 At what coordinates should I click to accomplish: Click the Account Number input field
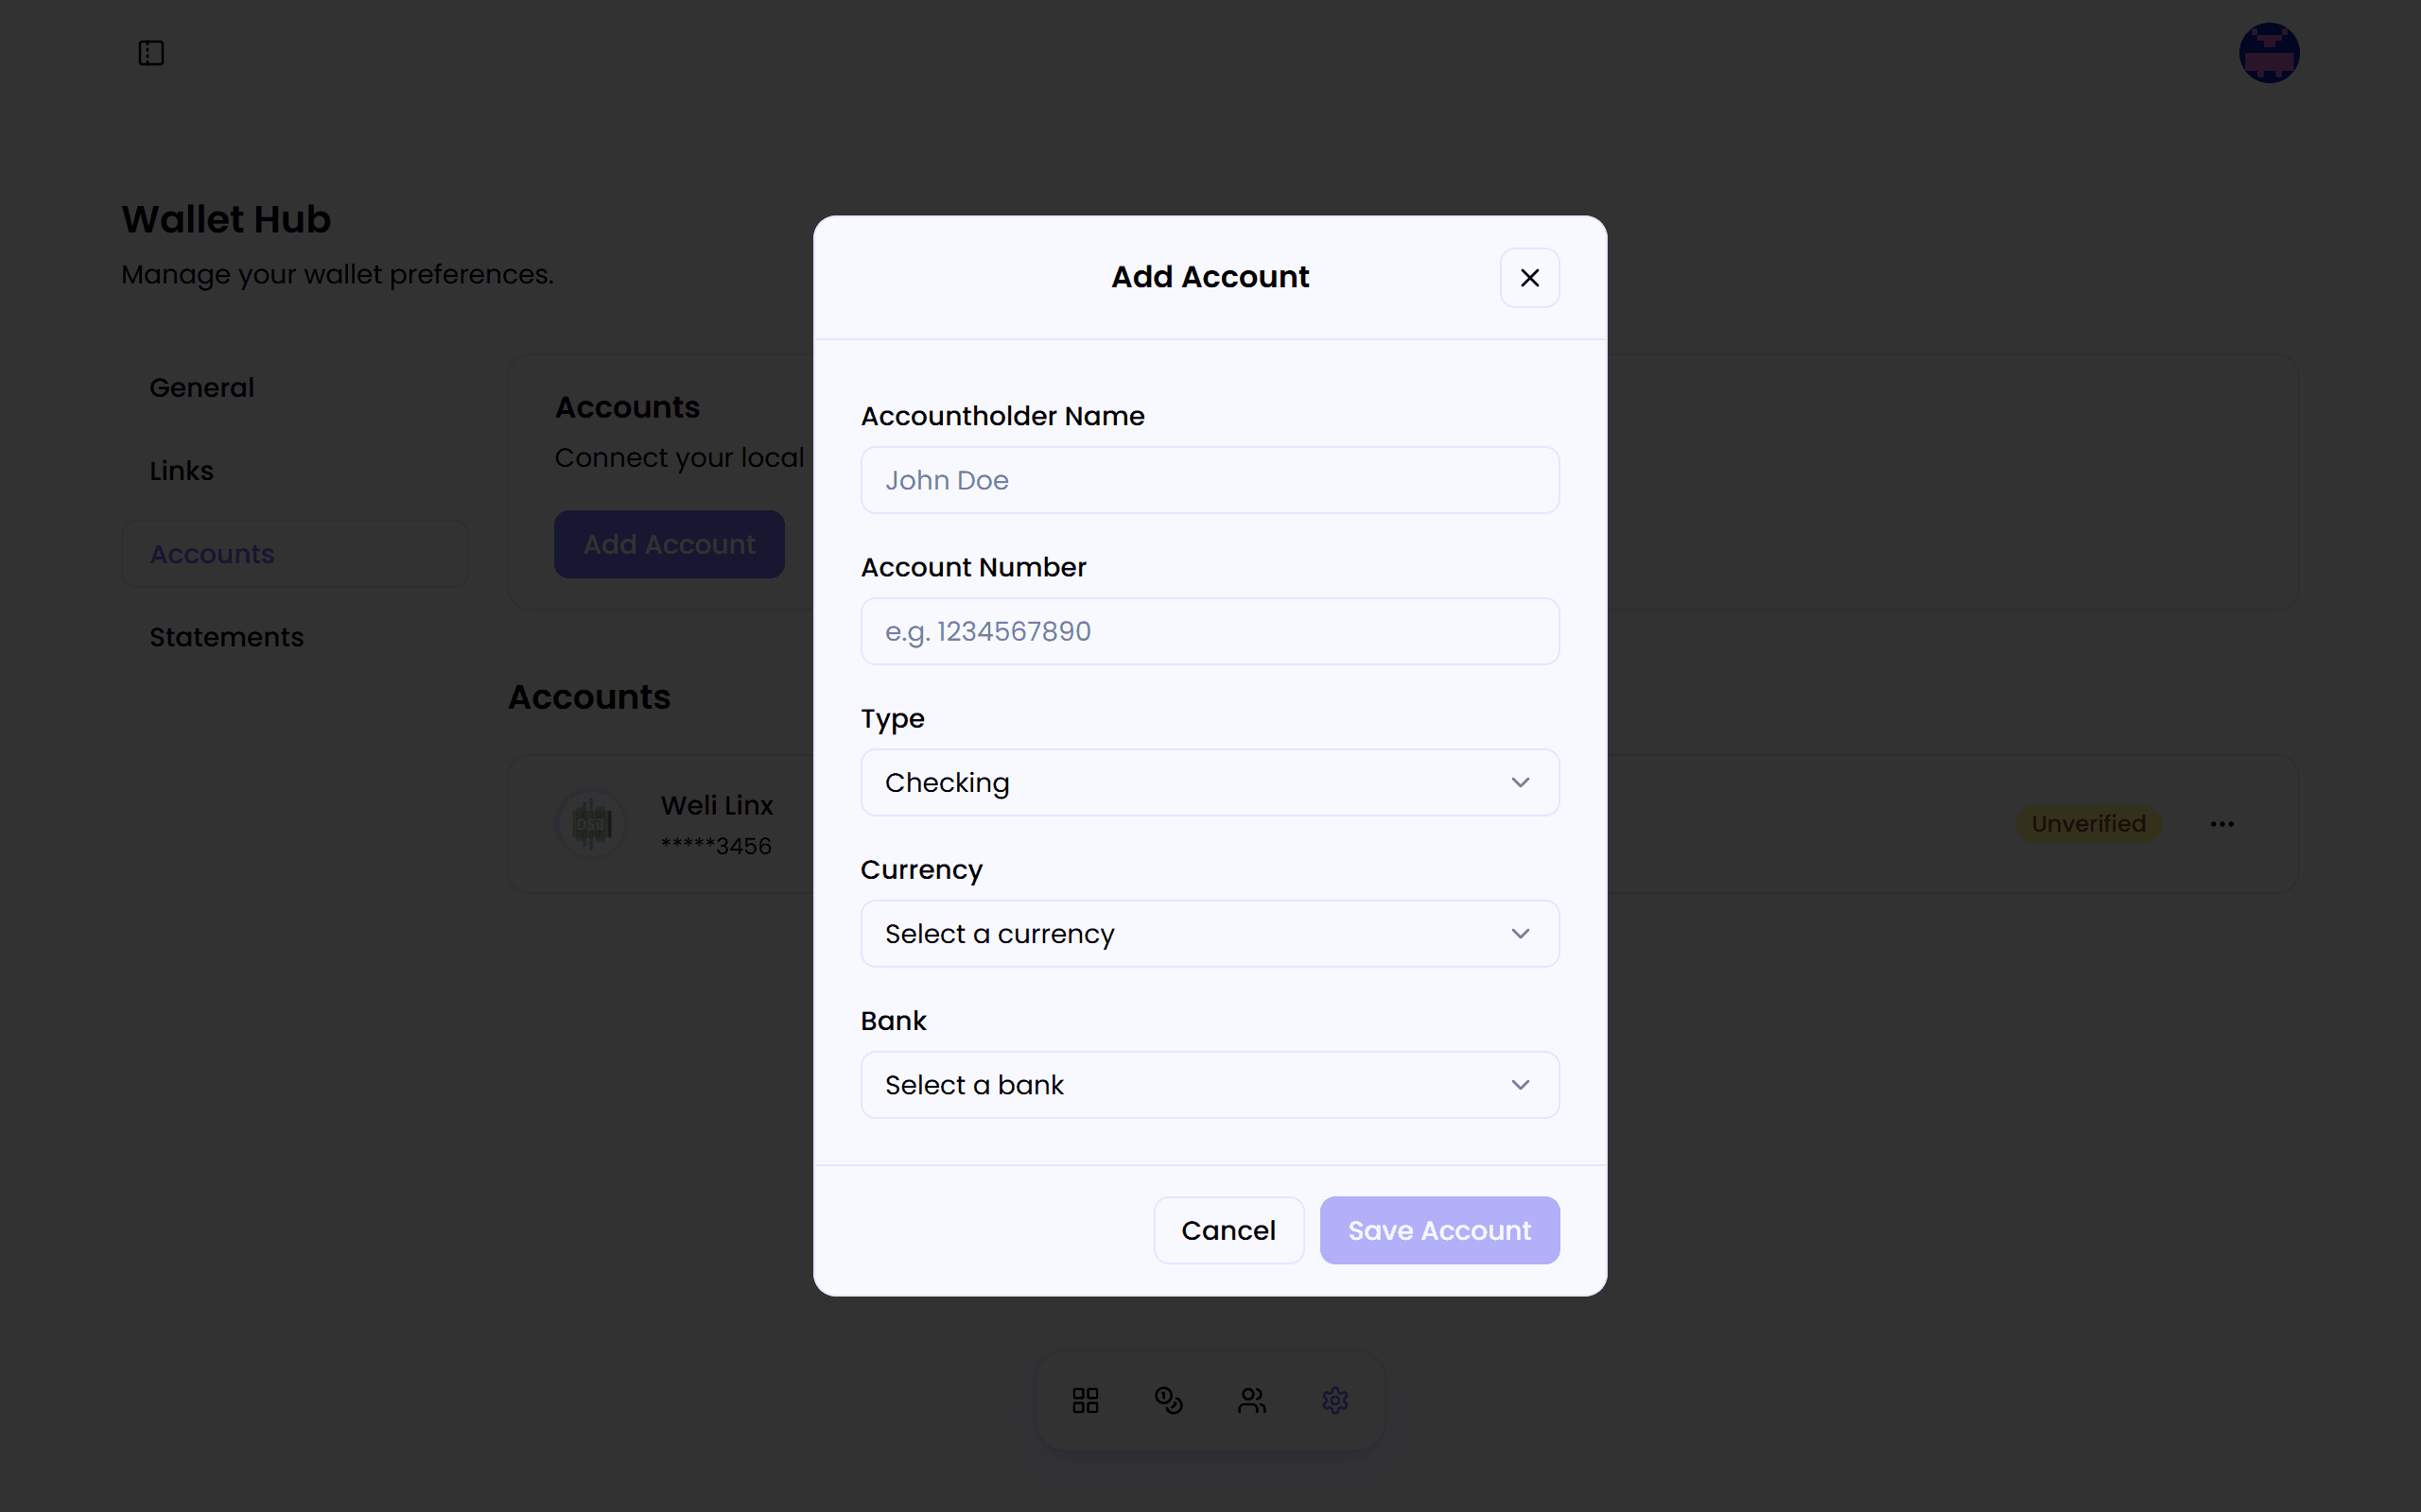[1209, 631]
